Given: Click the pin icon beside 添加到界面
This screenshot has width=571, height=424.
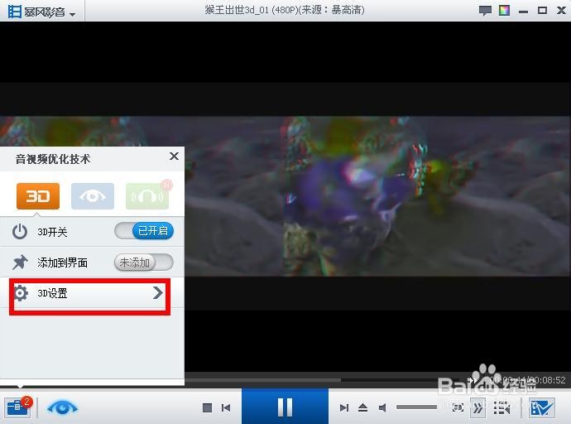Looking at the screenshot, I should (x=20, y=263).
